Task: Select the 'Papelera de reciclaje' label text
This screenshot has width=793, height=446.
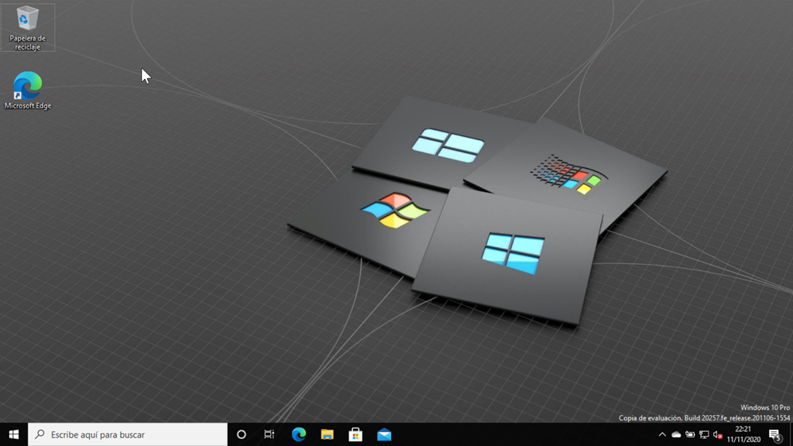Action: click(28, 43)
